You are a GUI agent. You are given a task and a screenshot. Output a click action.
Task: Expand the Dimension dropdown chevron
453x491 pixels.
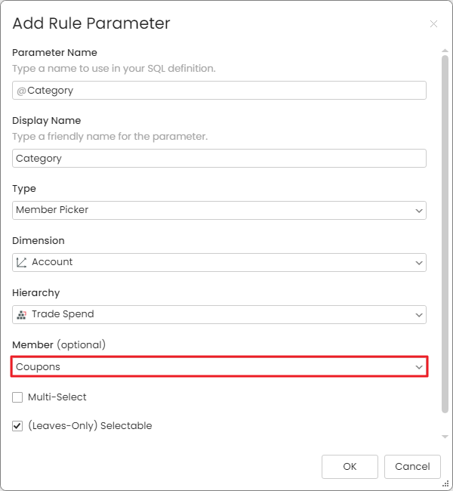[419, 263]
